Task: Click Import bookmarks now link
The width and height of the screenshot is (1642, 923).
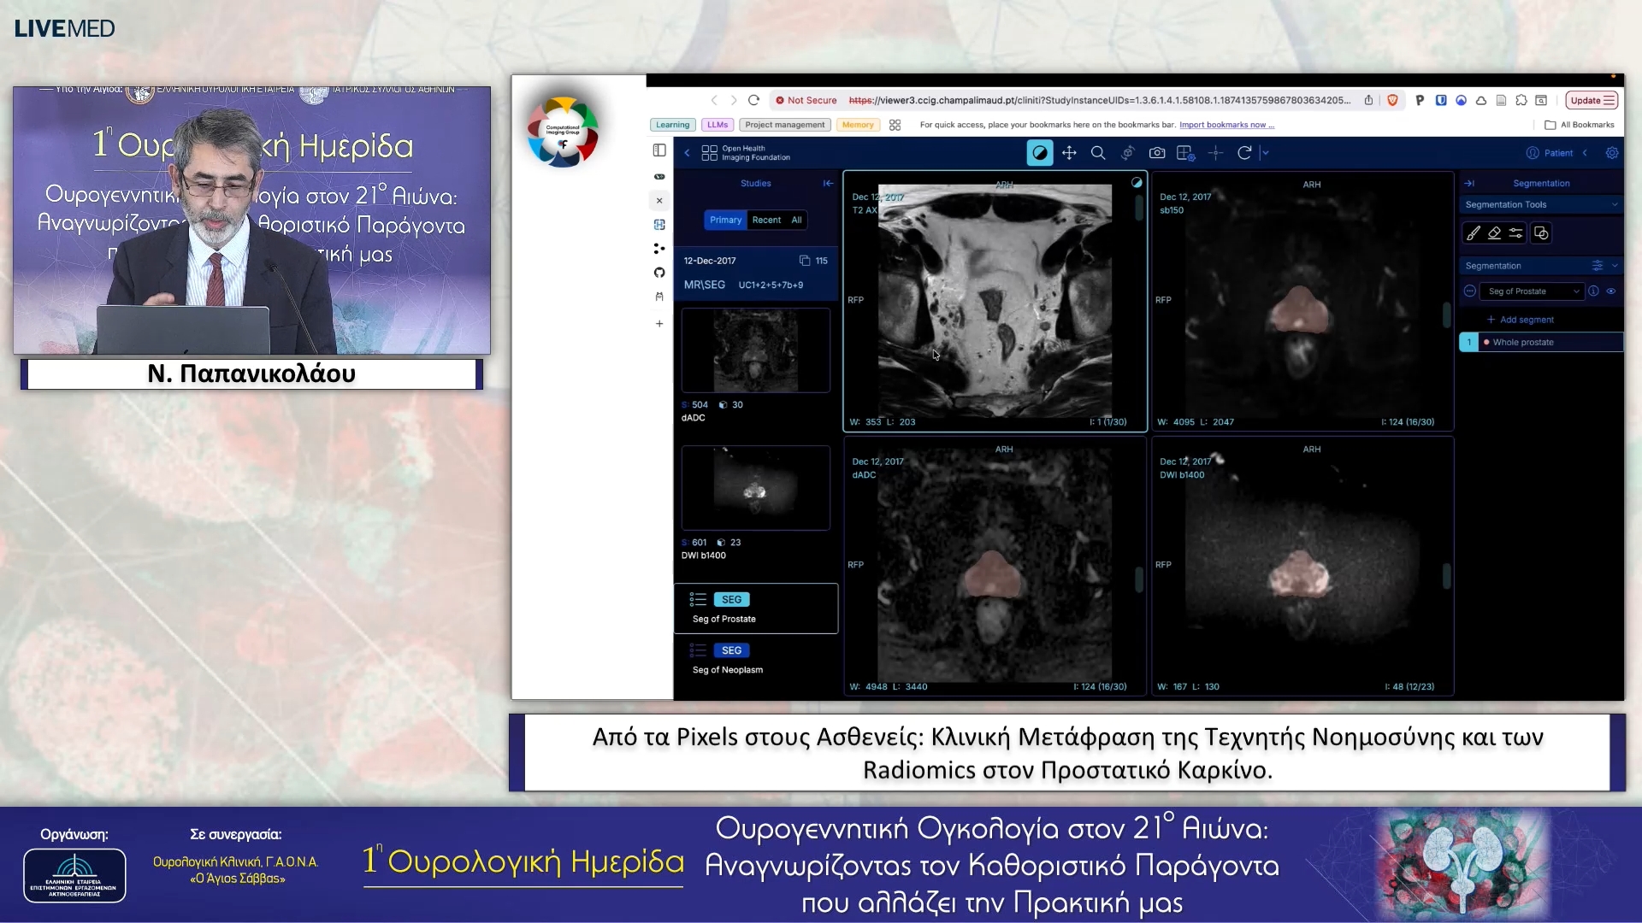Action: (x=1226, y=125)
